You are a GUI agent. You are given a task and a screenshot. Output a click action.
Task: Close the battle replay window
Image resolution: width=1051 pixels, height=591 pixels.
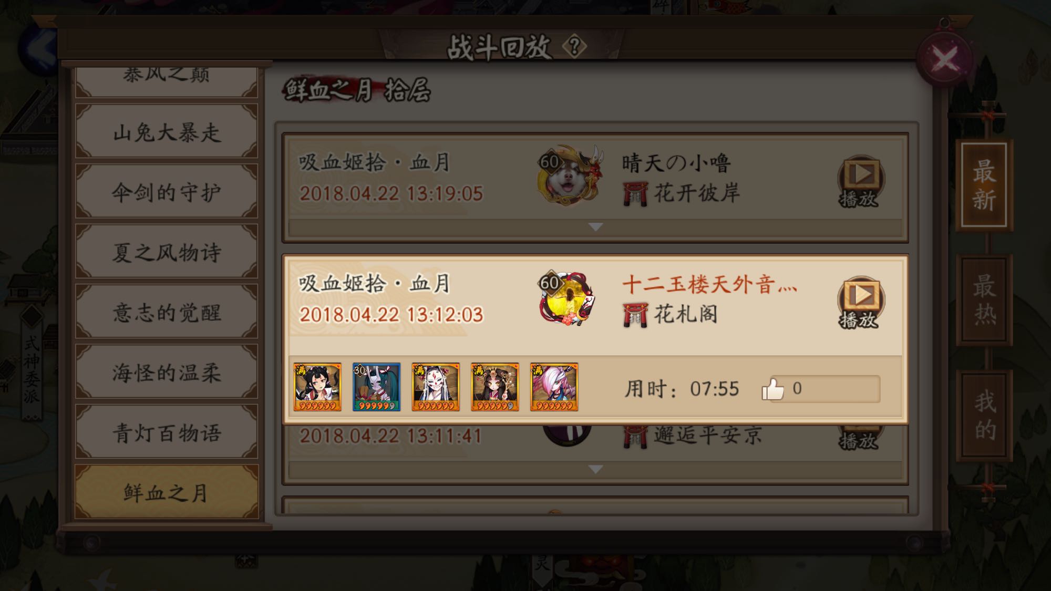click(944, 59)
